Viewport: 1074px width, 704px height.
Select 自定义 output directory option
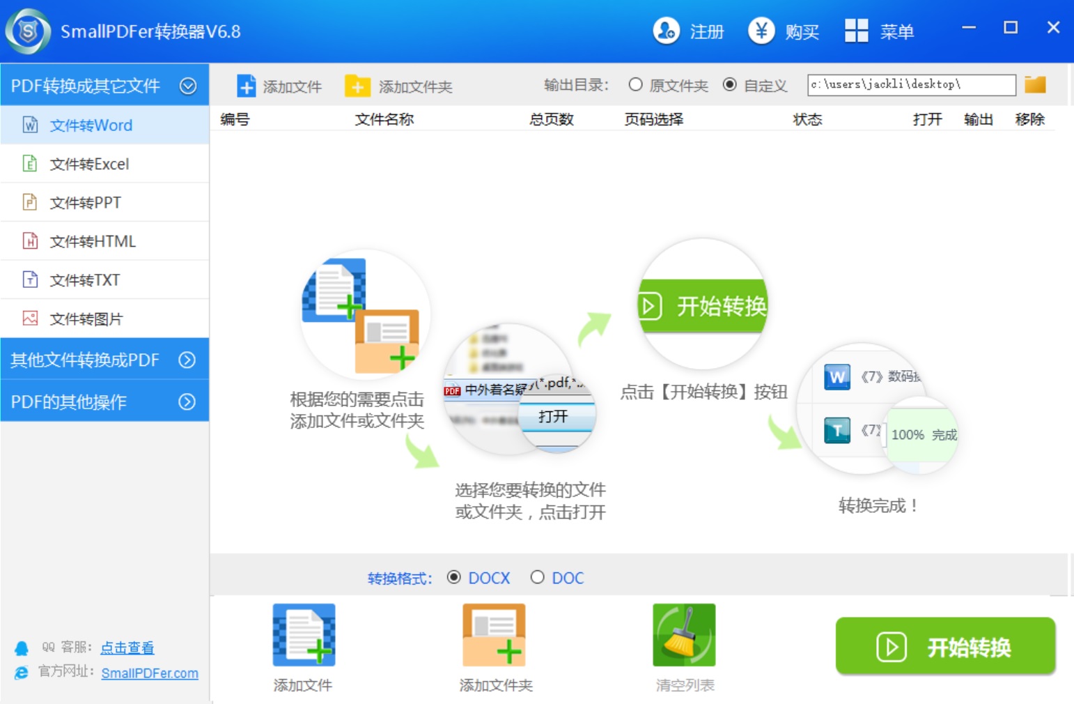729,84
